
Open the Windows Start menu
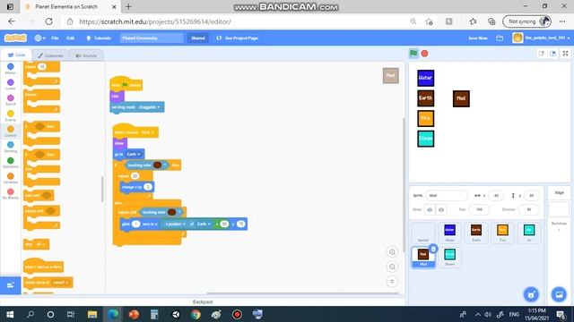10,314
